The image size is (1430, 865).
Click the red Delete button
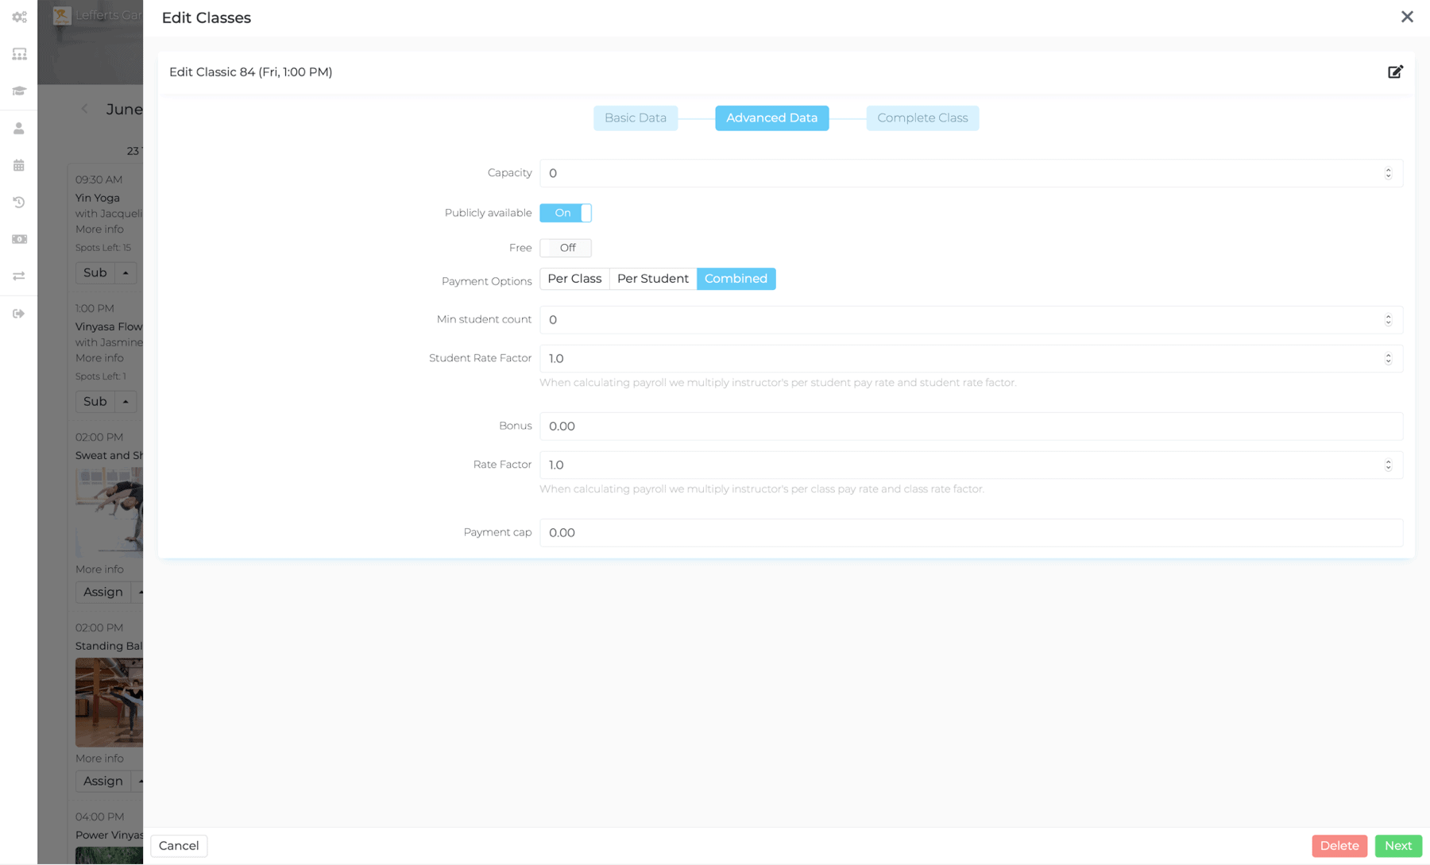[1339, 846]
